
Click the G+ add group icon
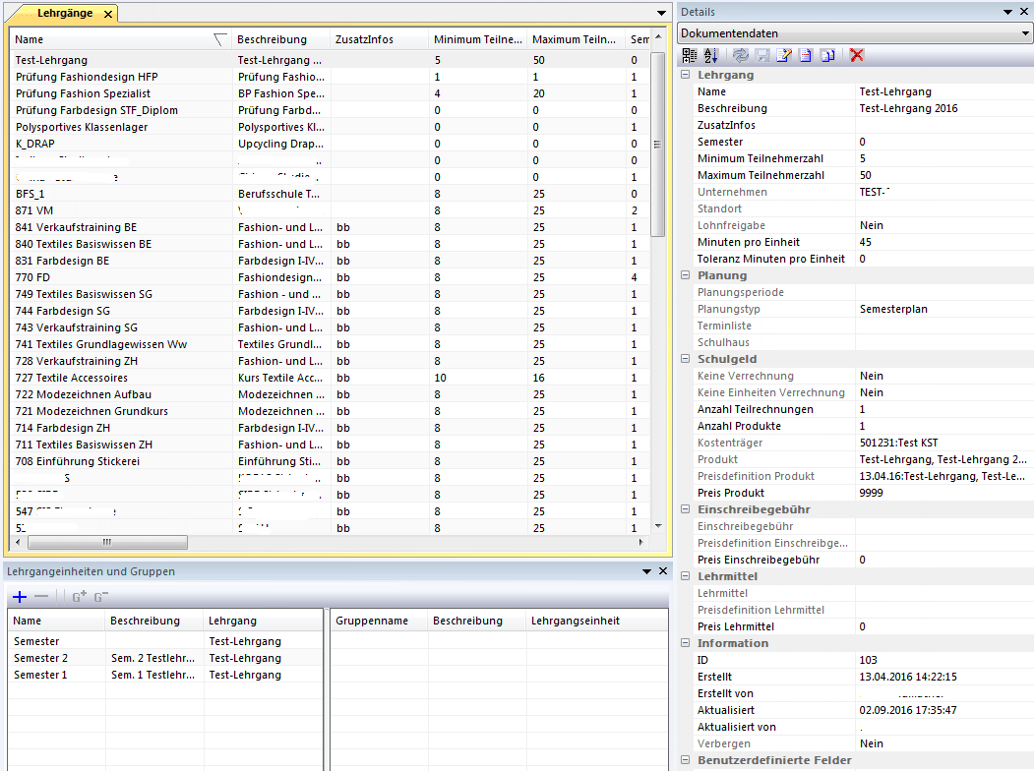pos(80,596)
